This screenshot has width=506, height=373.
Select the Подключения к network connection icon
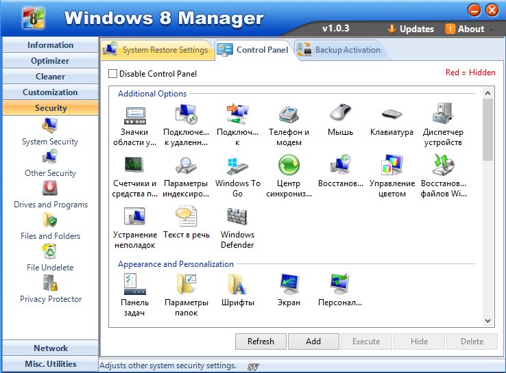(237, 115)
